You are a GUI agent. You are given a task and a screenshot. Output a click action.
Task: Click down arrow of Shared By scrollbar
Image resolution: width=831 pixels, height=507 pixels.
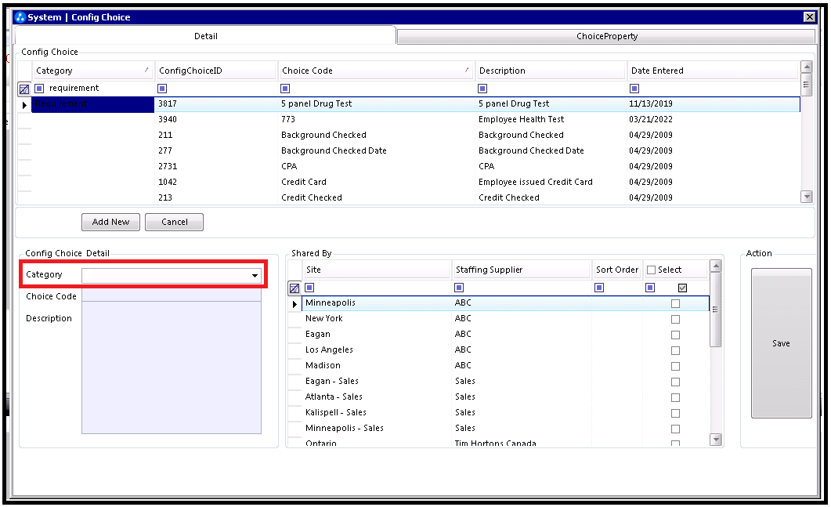pos(715,440)
